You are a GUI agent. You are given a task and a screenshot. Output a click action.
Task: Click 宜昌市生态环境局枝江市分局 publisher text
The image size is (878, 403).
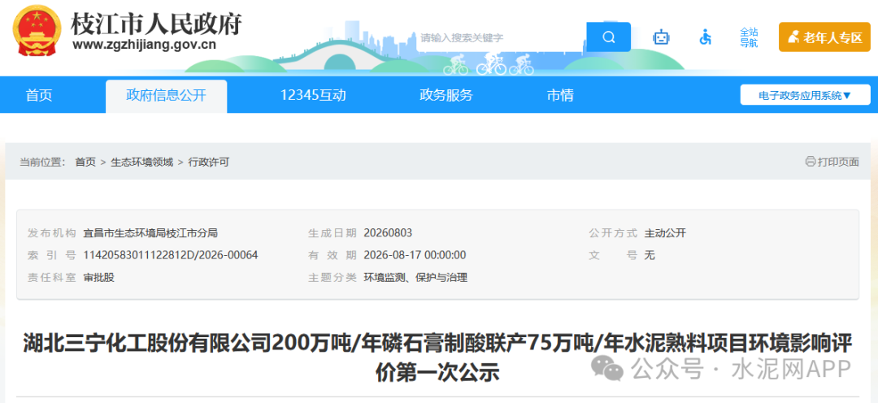(x=150, y=233)
